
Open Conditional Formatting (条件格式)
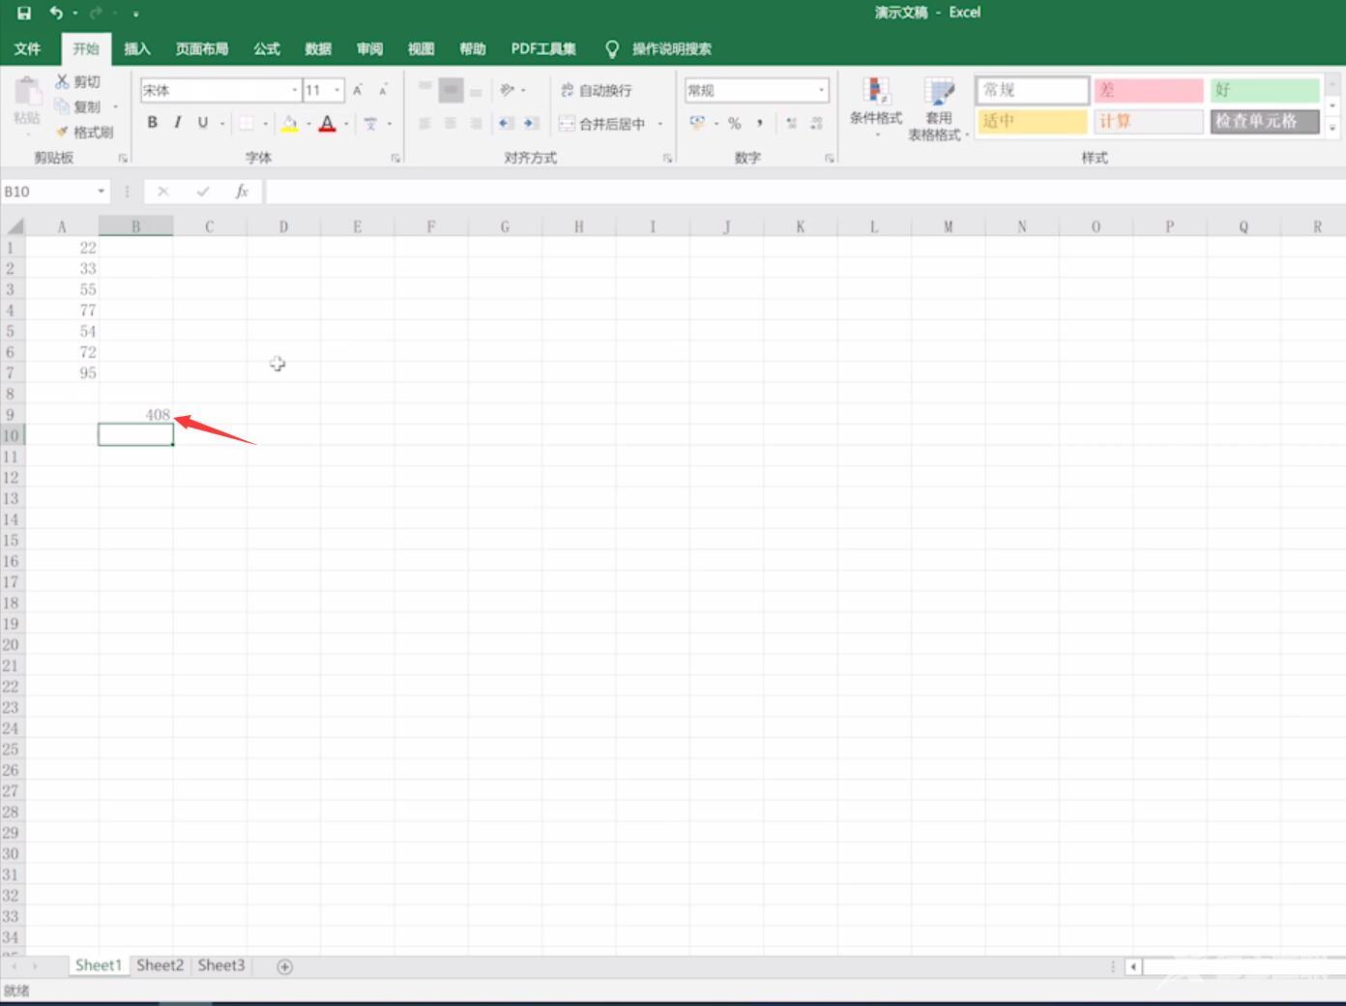click(876, 106)
